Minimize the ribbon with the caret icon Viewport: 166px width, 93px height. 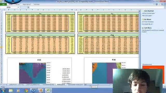[154, 4]
